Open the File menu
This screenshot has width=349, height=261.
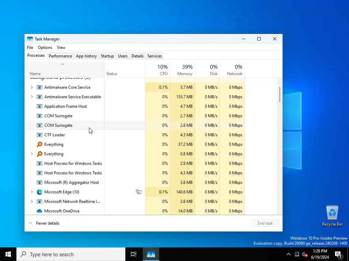coord(30,48)
